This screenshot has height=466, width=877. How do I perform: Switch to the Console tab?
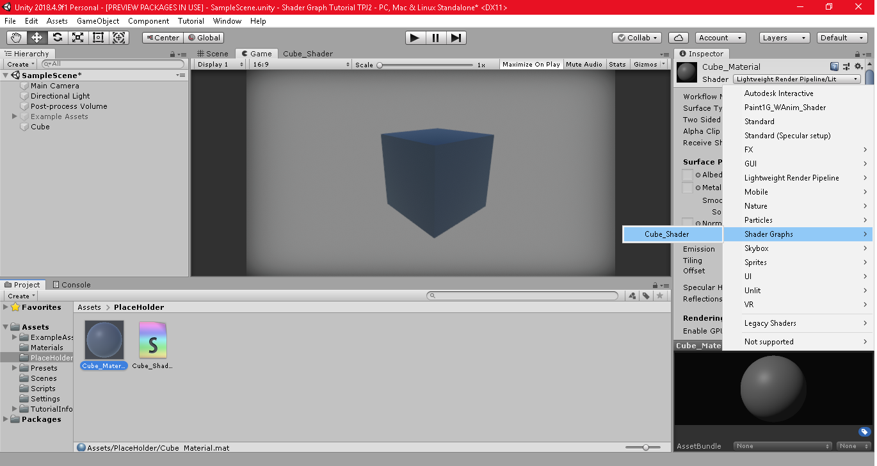(x=72, y=285)
